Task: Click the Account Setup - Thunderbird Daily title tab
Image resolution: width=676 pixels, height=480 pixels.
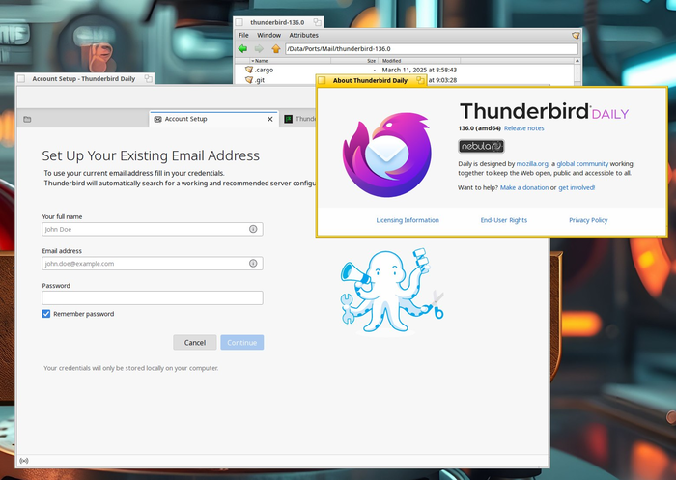Action: pos(84,78)
